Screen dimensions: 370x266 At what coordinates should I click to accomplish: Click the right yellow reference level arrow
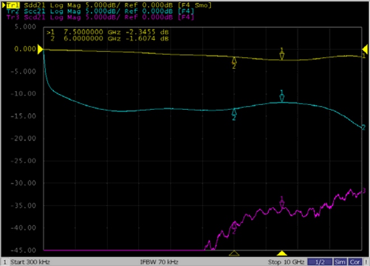tap(367, 51)
